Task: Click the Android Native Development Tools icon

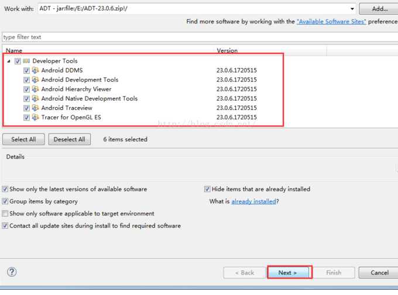Action: point(36,98)
